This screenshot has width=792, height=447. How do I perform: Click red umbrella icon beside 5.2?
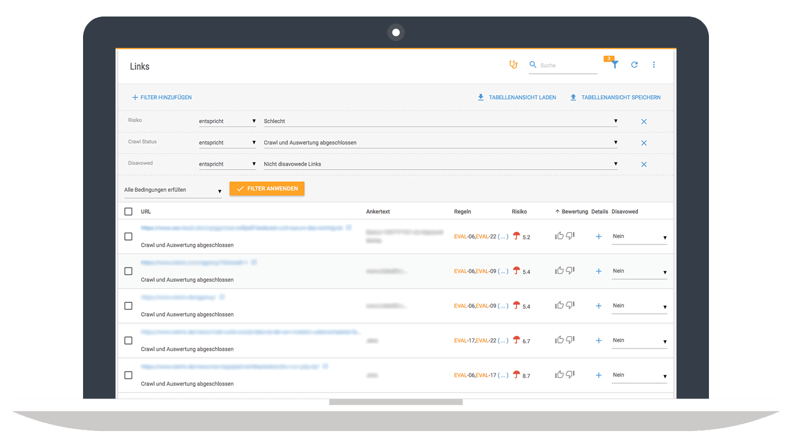coord(516,236)
